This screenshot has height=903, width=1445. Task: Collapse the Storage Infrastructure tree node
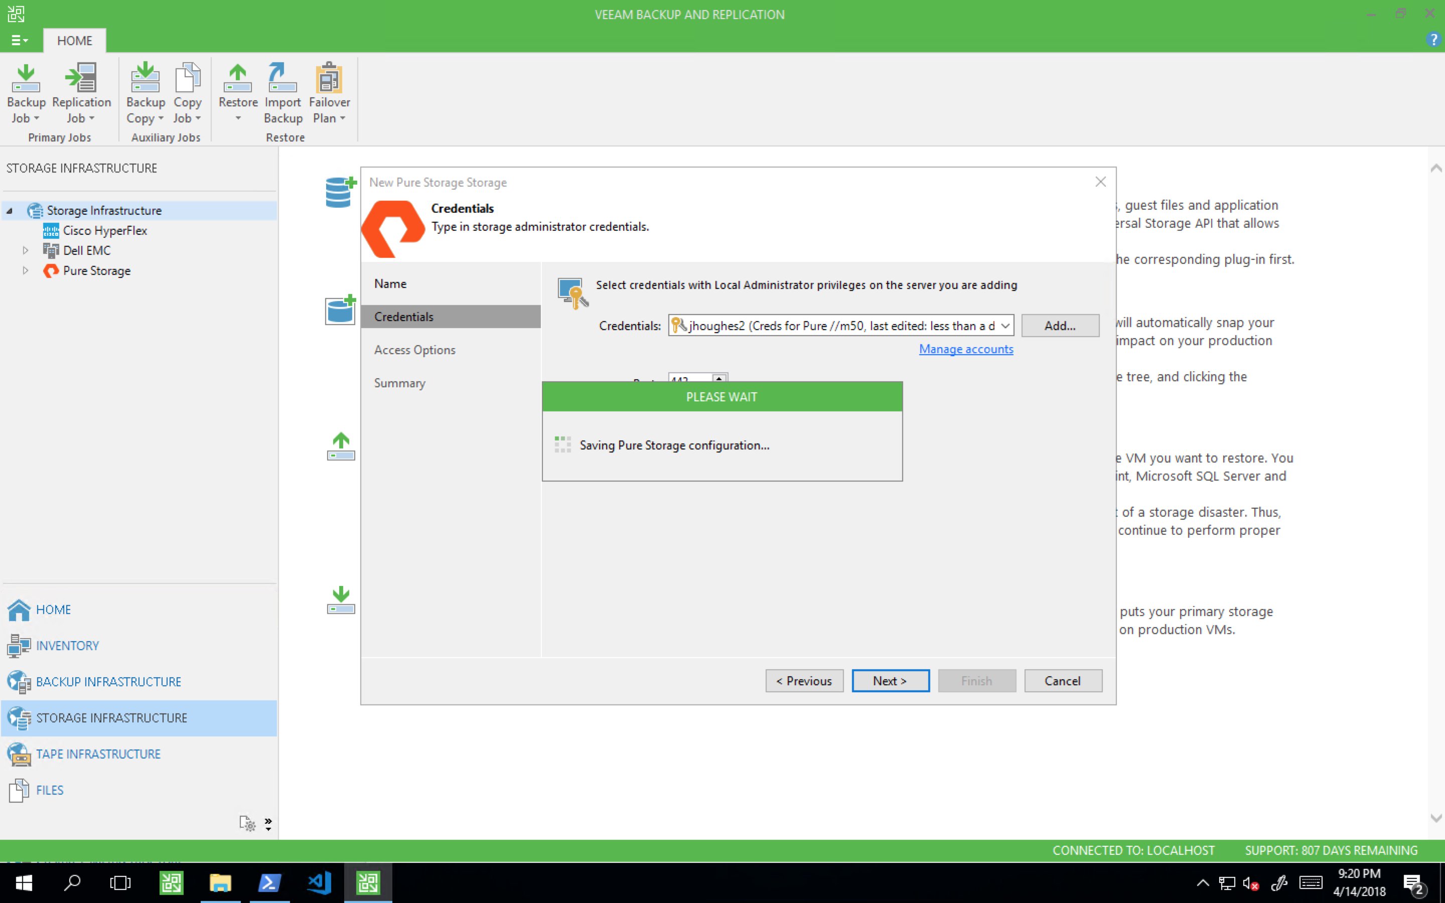[x=10, y=211]
